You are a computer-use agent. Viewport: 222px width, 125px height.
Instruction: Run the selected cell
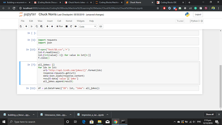click(60, 26)
